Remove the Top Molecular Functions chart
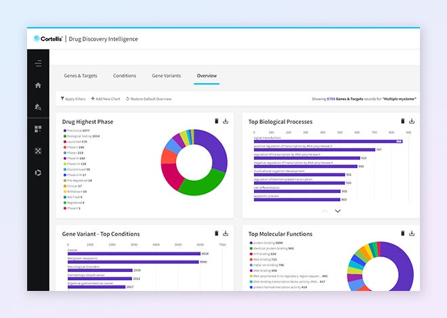The image size is (447, 318). (402, 233)
